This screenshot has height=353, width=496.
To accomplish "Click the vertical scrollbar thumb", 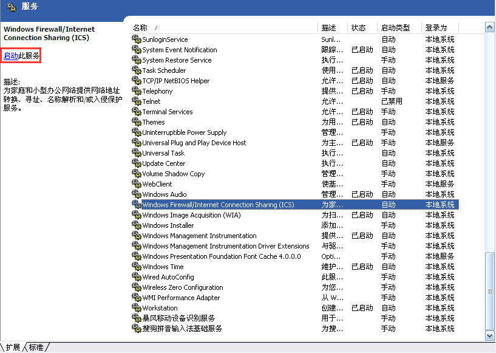I will [490, 291].
